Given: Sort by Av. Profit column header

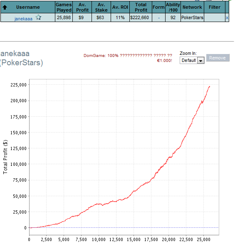Looking at the screenshot, I should point(82,7).
